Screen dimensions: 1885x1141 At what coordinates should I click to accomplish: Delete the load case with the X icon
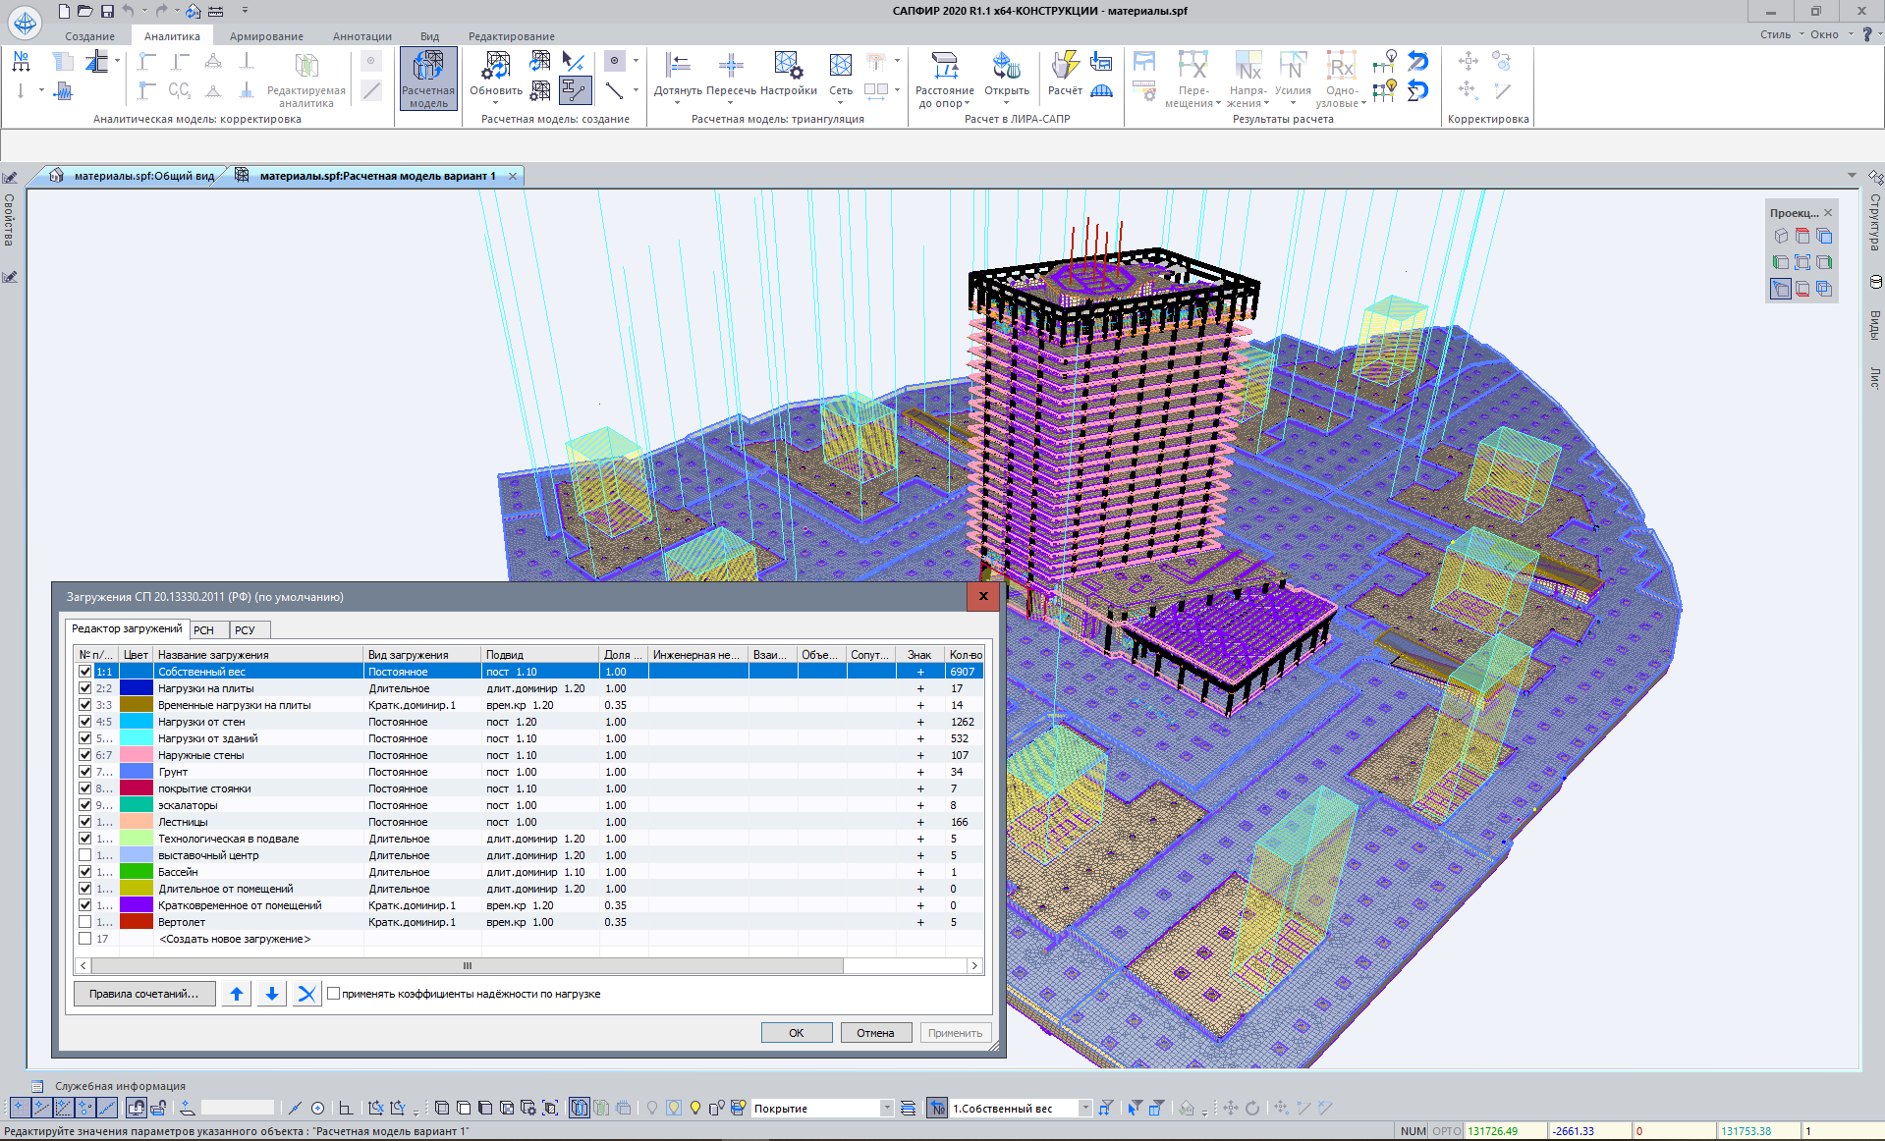click(306, 994)
